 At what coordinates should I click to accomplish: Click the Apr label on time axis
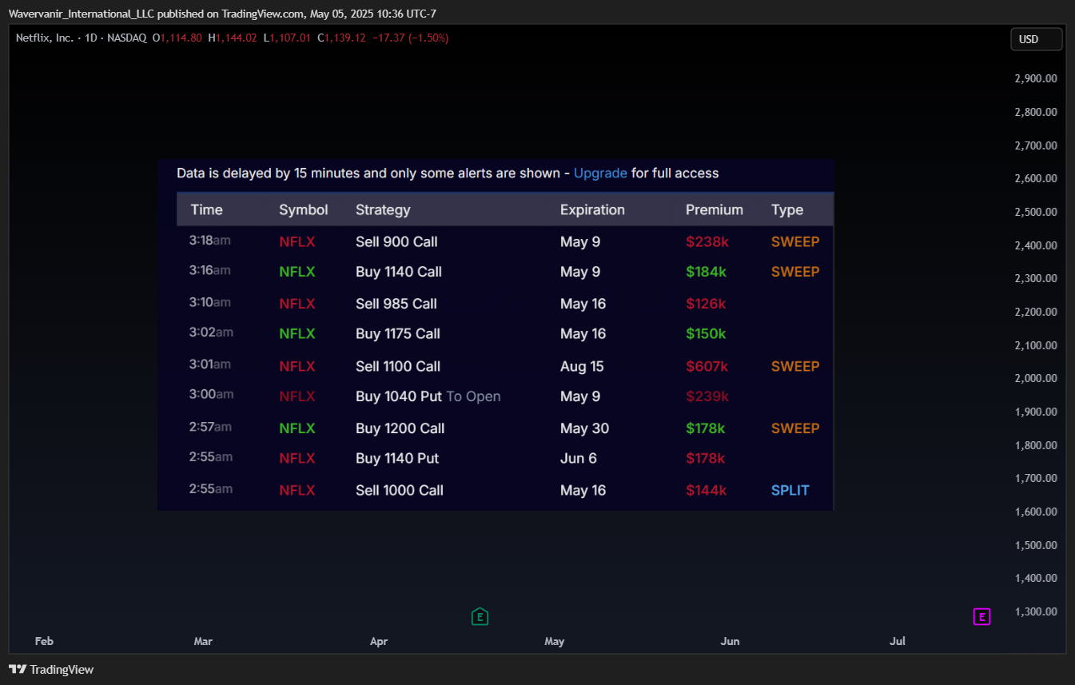click(379, 641)
